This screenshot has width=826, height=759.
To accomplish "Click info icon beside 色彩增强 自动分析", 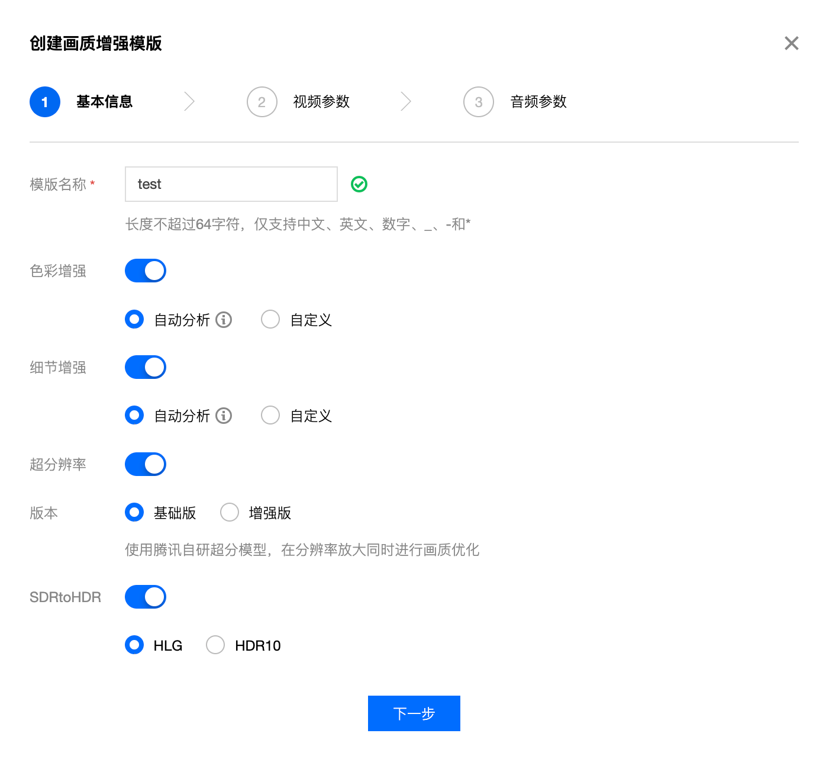I will 224,320.
